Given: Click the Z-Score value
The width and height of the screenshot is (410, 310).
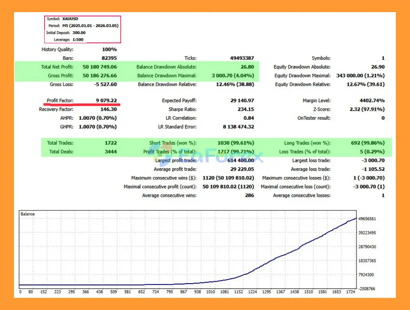Looking at the screenshot, I should pyautogui.click(x=367, y=109).
